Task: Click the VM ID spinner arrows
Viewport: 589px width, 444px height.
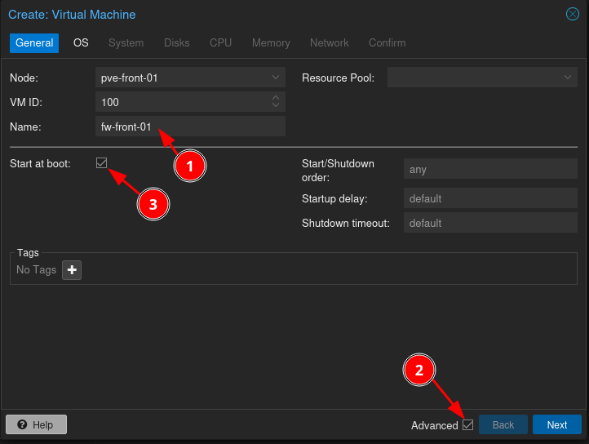Action: [x=276, y=102]
